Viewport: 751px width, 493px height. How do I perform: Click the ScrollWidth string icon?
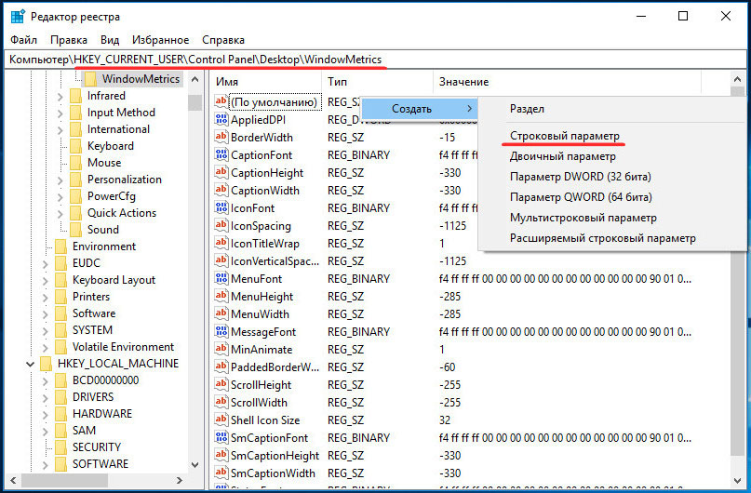click(x=221, y=403)
